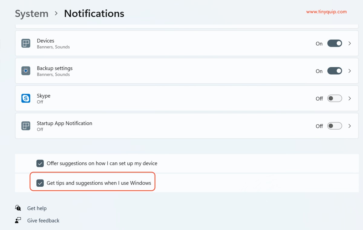Image resolution: width=363 pixels, height=230 pixels.
Task: Open Backup settings details chevron
Action: 350,71
